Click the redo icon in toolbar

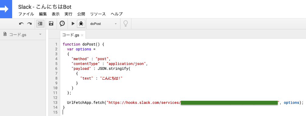pyautogui.click(x=29, y=24)
